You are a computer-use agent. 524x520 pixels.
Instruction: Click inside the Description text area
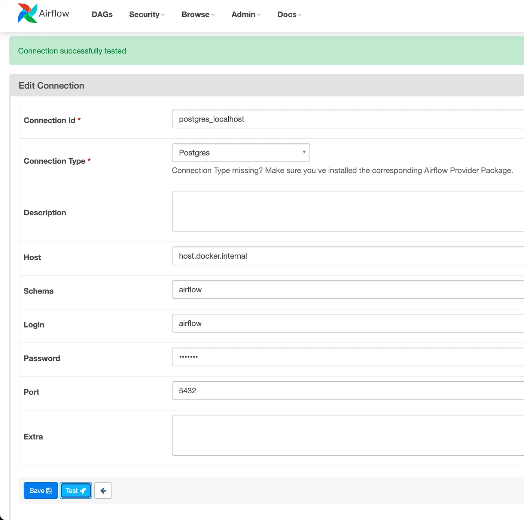pos(348,211)
